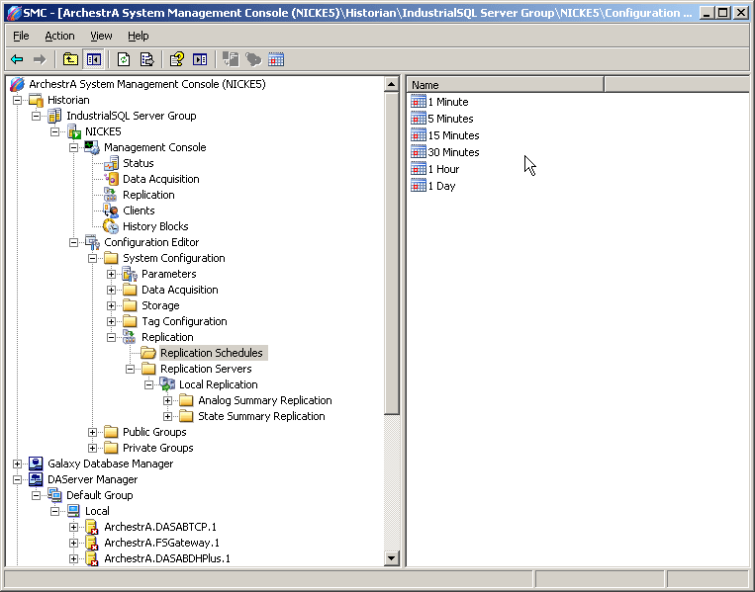
Task: Expand the Galaxy Database Manager node
Action: 18,464
